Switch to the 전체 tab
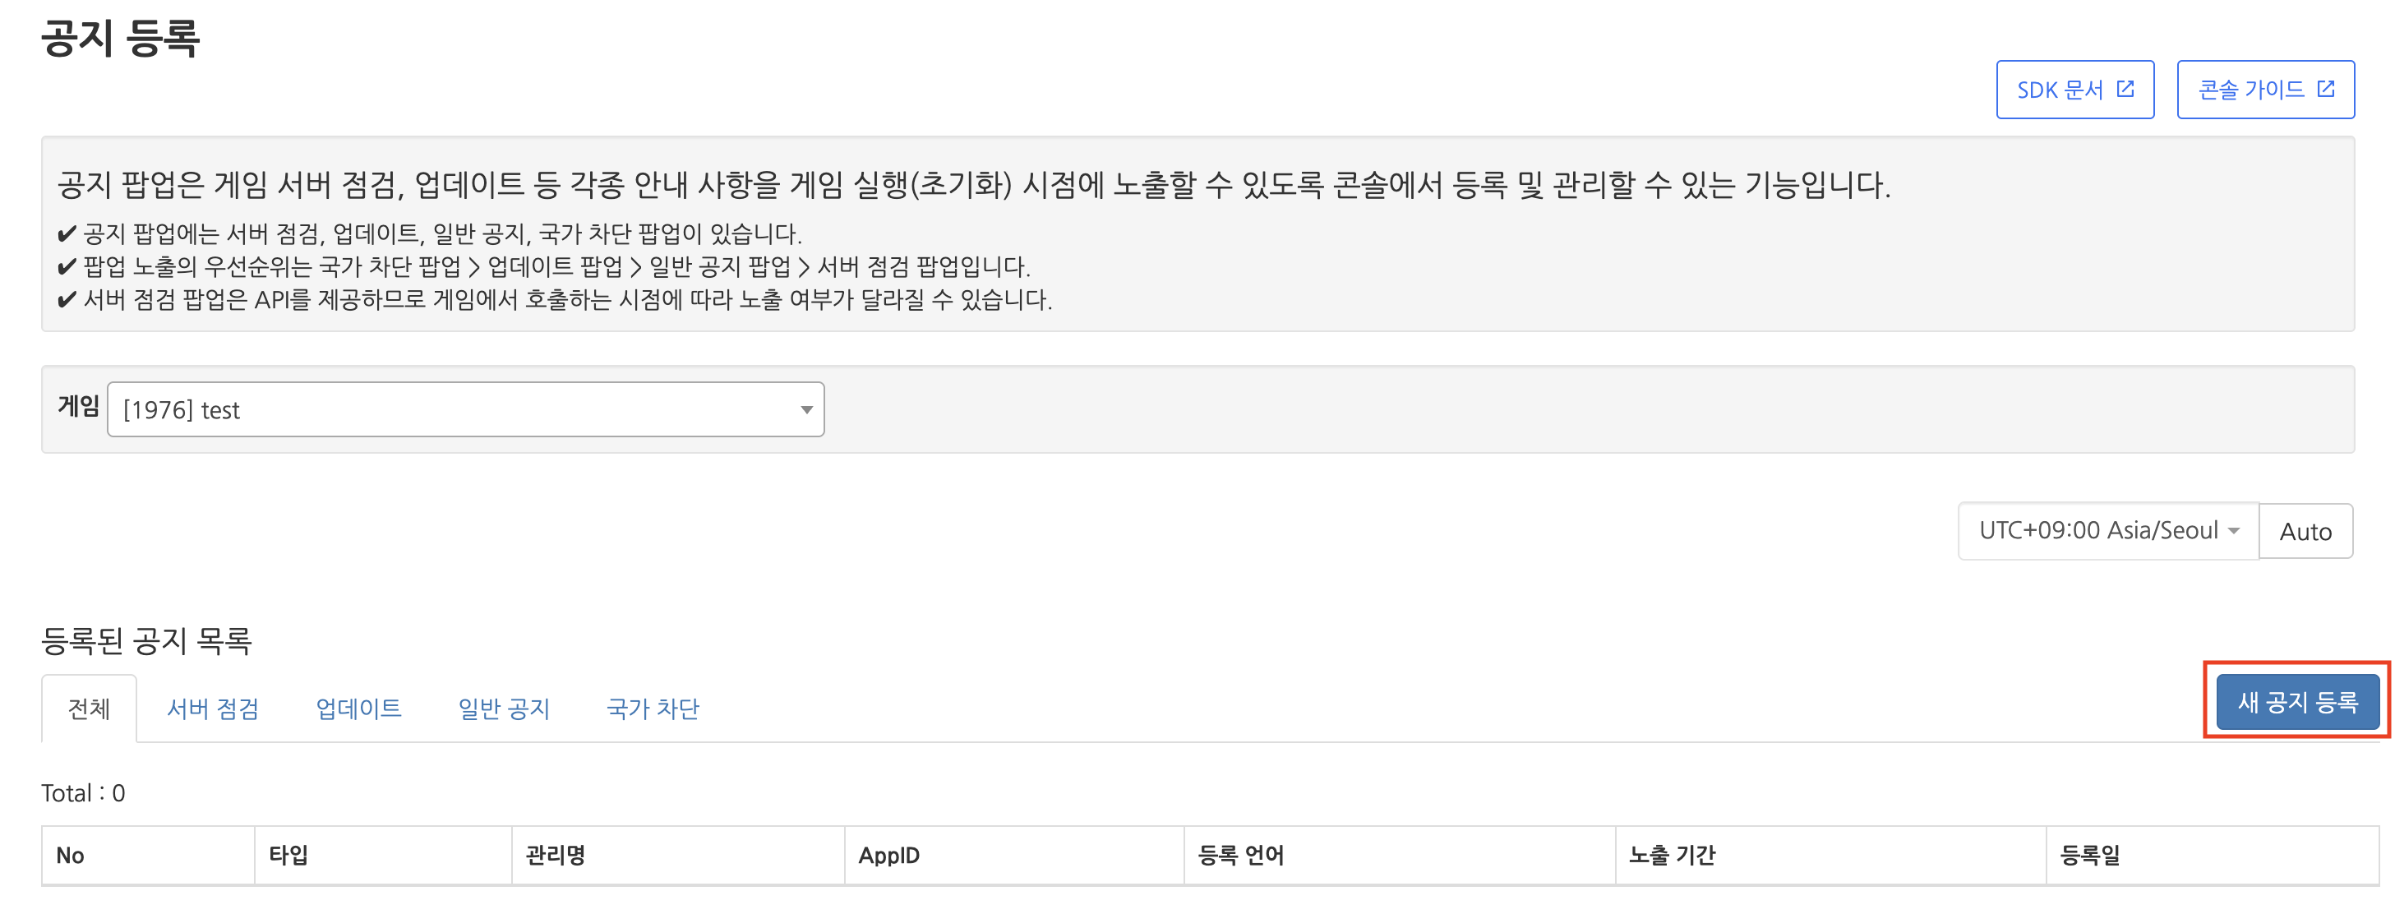Viewport: 2395px width, 914px height. [x=90, y=709]
